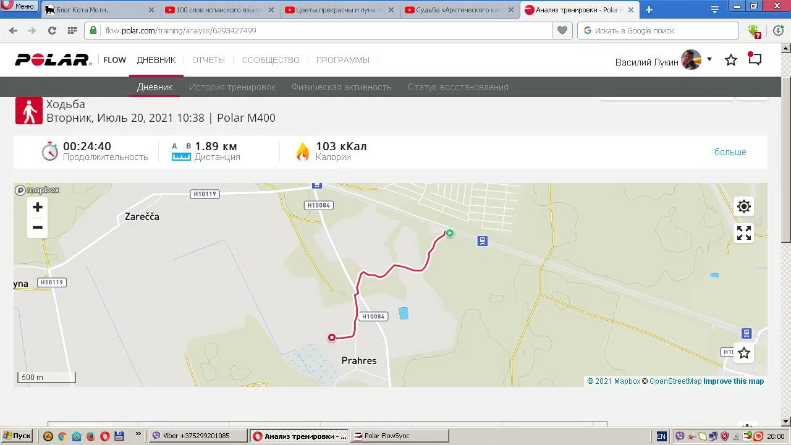Click Improve this map link
Image resolution: width=791 pixels, height=445 pixels.
pyautogui.click(x=734, y=381)
